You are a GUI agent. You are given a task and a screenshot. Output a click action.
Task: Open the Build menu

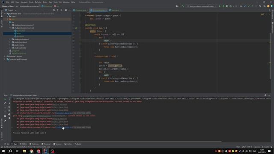[x=45, y=2]
